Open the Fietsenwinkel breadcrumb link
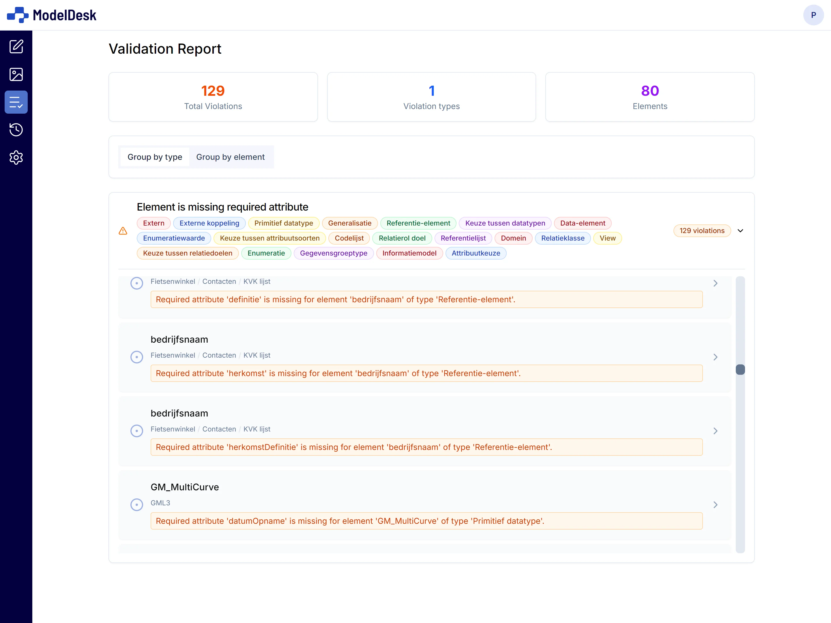The image size is (831, 623). [x=173, y=281]
